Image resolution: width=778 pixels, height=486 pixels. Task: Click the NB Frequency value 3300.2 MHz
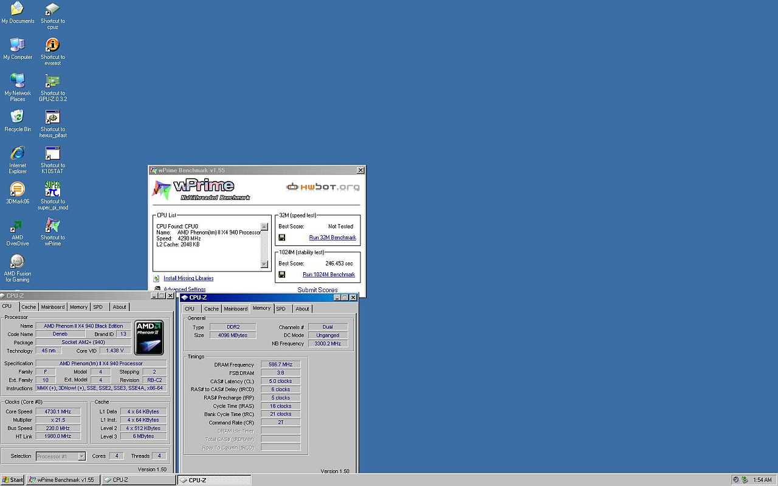328,344
